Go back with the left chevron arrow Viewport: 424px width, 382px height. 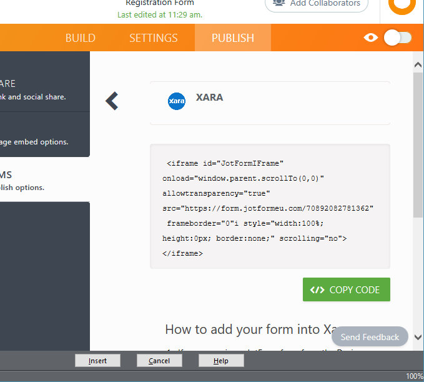(112, 101)
